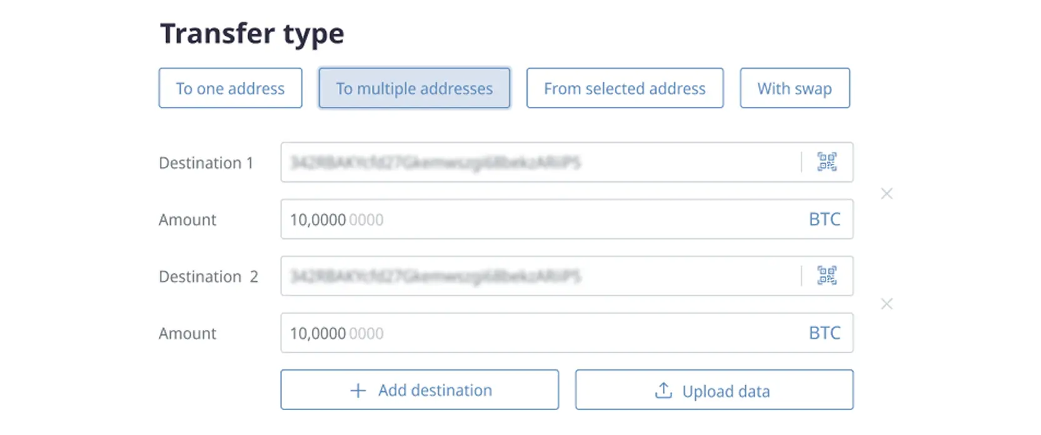Edit the first Amount input field
Screen dimensions: 1041x435
tap(538, 219)
